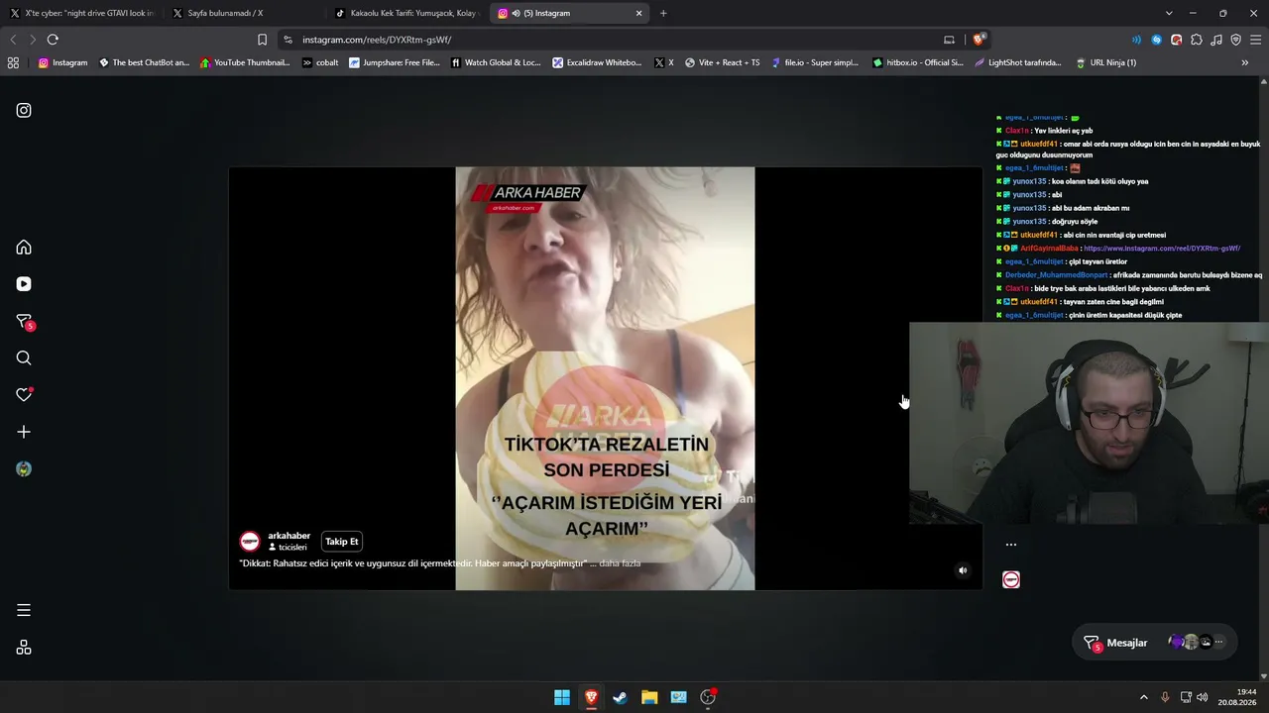Open Steam from the taskbar

coord(621,697)
